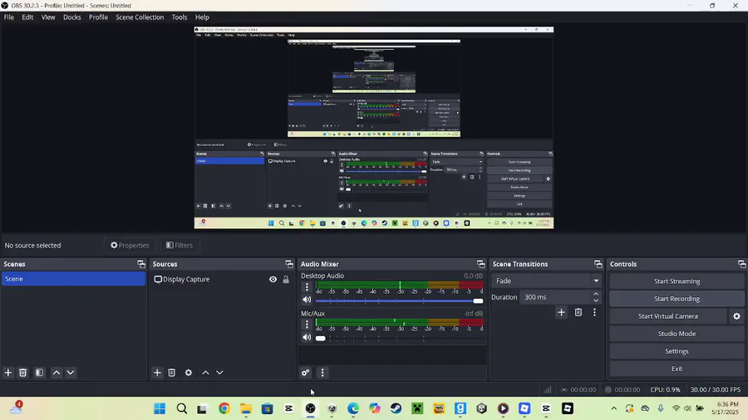Open the Tools menu
Image resolution: width=748 pixels, height=420 pixels.
tap(180, 17)
